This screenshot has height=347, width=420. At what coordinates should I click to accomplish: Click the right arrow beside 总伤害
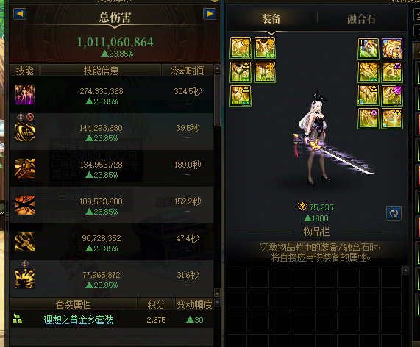210,14
